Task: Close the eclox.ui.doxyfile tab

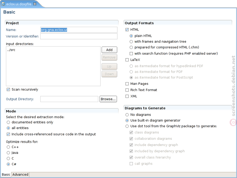Action: click(x=35, y=4)
